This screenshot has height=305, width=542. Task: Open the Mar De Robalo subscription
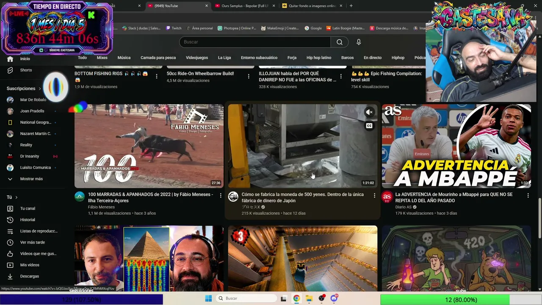33,100
